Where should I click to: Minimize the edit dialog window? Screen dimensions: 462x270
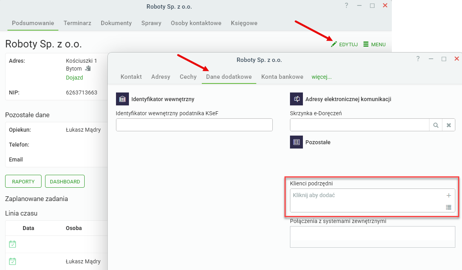(431, 59)
